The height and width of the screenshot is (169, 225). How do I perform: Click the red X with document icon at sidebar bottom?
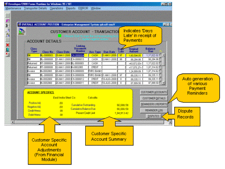(8, 54)
